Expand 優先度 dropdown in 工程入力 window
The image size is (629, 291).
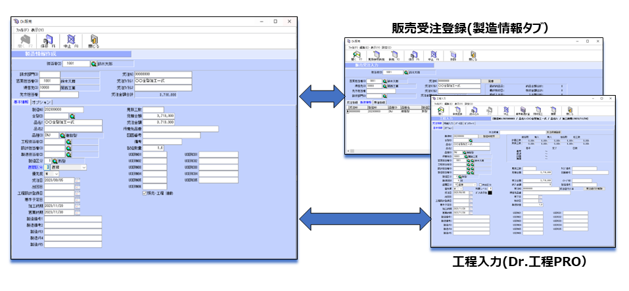point(461,189)
